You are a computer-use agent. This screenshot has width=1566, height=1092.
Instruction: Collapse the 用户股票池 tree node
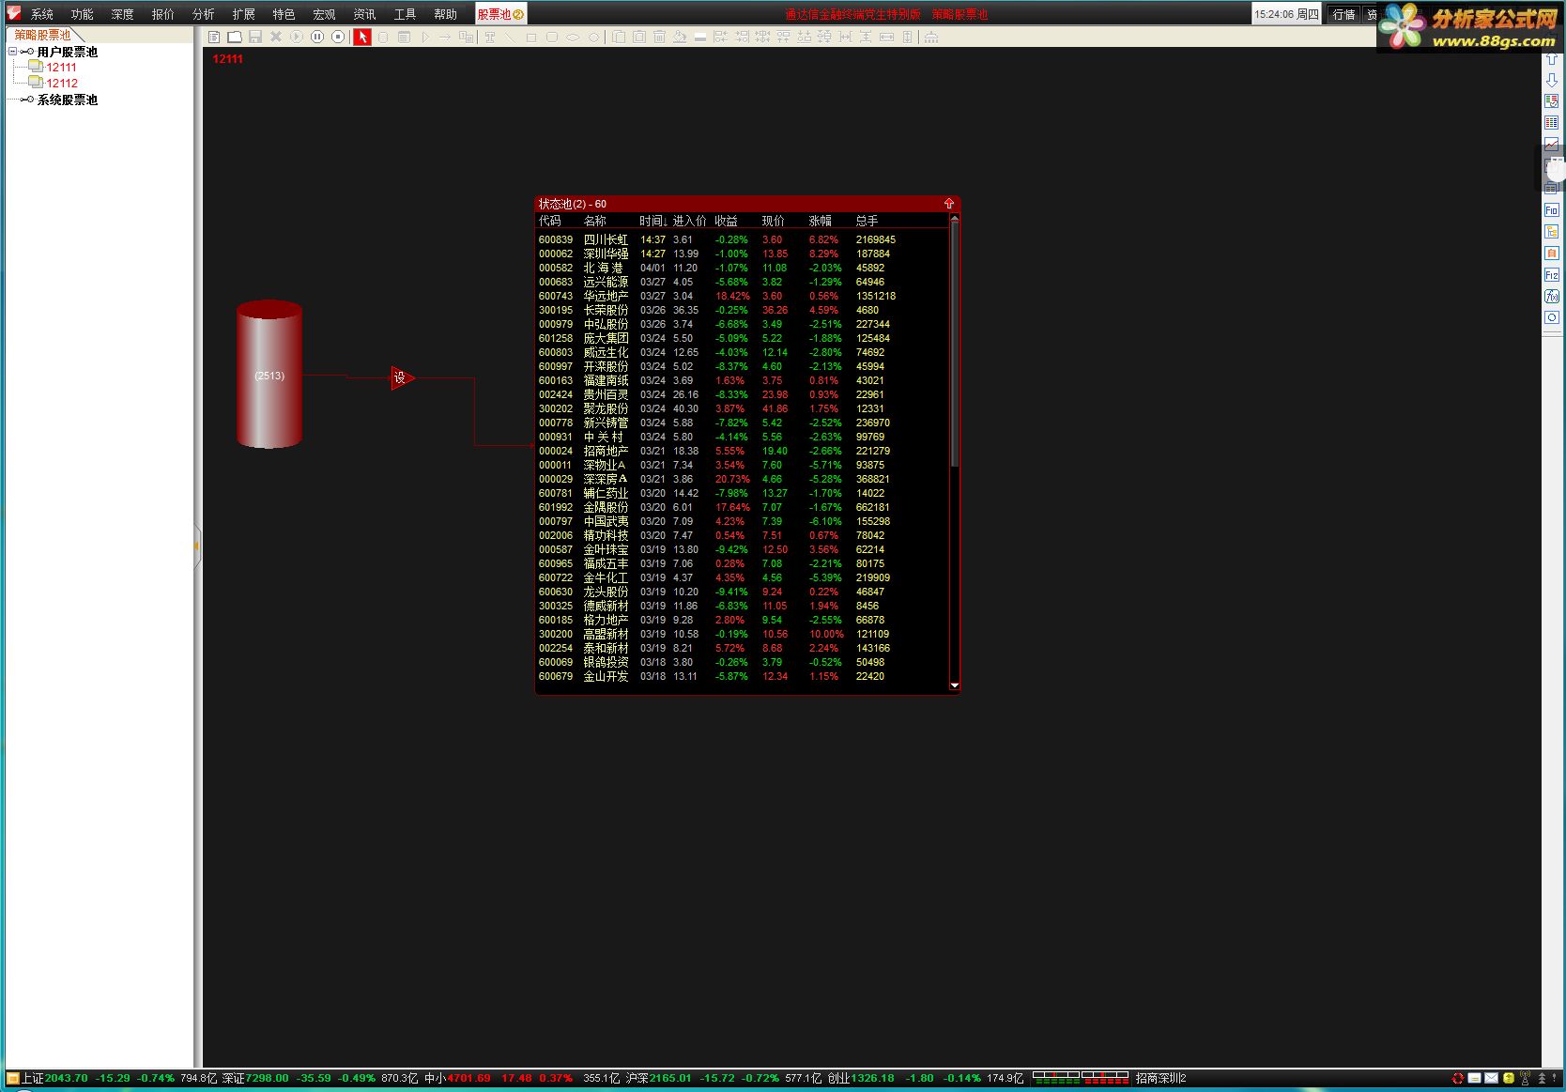click(x=12, y=52)
